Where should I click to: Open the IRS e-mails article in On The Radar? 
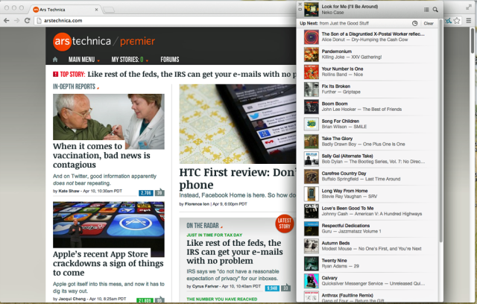(x=235, y=252)
